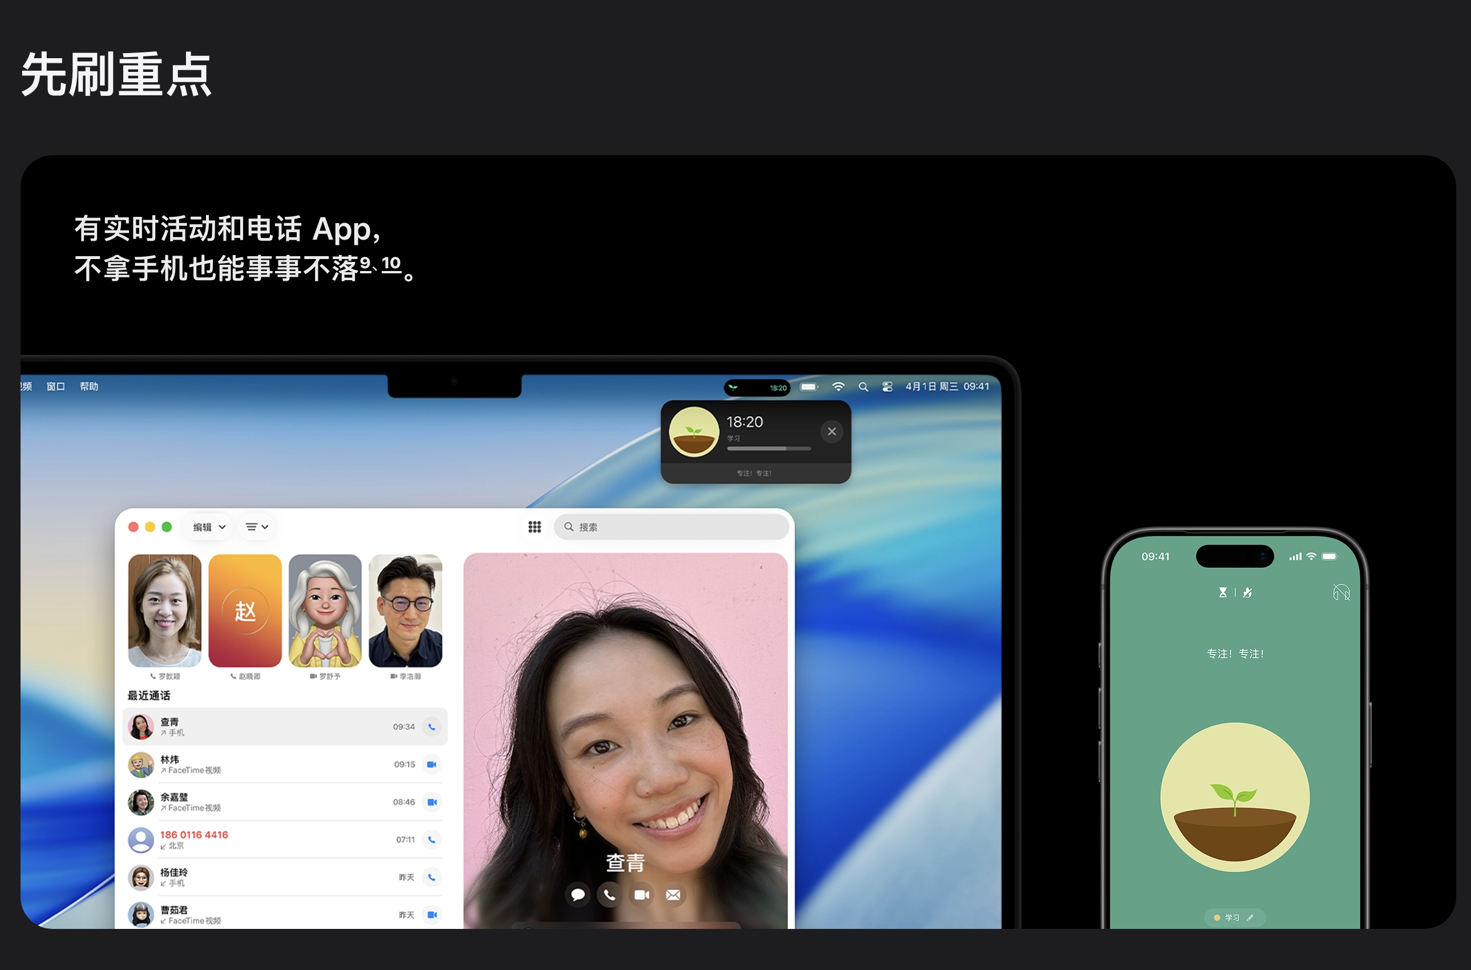
Task: Open the 窗口 menu
Action: click(56, 387)
